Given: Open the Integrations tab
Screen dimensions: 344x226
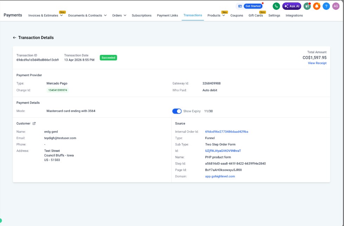Looking at the screenshot, I should [x=294, y=15].
